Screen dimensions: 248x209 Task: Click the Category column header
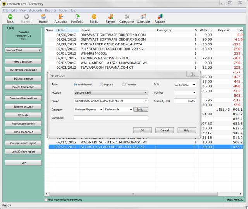175,30
